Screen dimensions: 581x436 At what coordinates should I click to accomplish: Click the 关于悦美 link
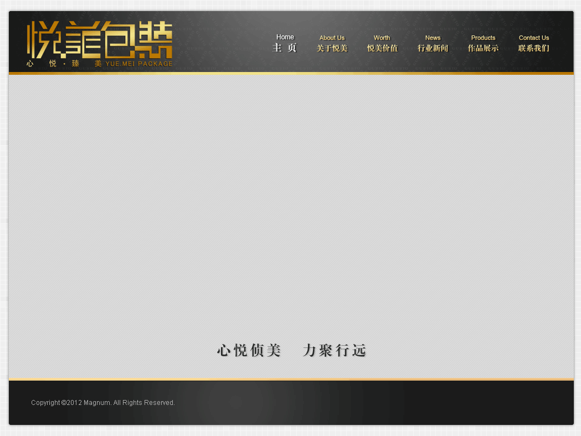[332, 48]
